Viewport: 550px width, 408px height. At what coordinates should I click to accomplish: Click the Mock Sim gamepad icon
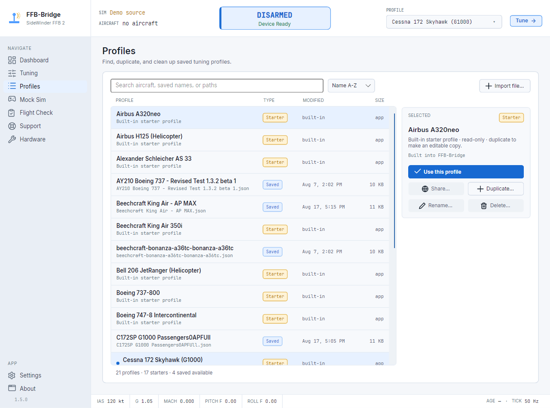[12, 100]
